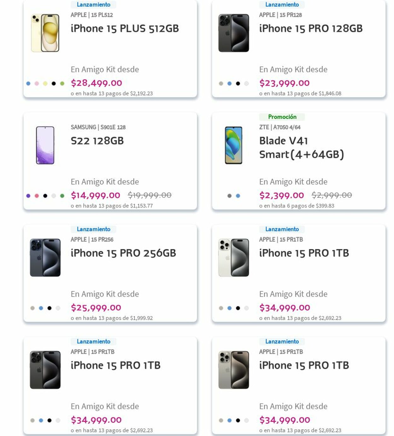This screenshot has height=436, width=394.
Task: Choose blue color for ZTE Blade V41
Action: 238,196
